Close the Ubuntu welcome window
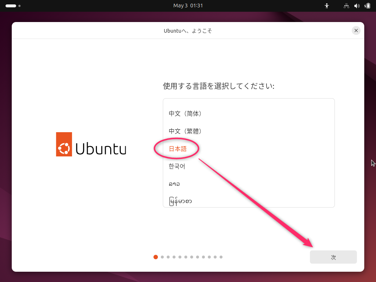Screen dimensions: 376x282 pos(356,30)
